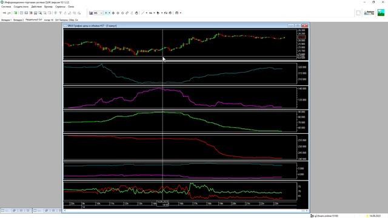388x218 pixels.
Task: Click the 250 000 axis value
Action: click(x=302, y=147)
